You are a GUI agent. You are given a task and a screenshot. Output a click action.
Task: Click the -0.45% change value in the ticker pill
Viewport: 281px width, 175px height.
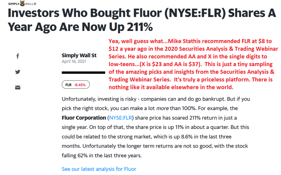click(80, 85)
